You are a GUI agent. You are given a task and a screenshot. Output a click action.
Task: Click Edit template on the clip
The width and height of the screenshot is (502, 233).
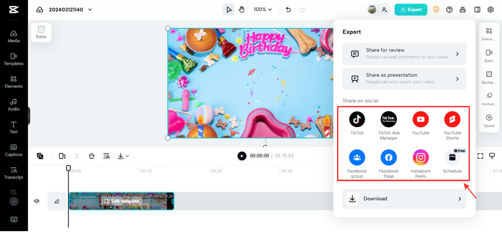pos(122,201)
